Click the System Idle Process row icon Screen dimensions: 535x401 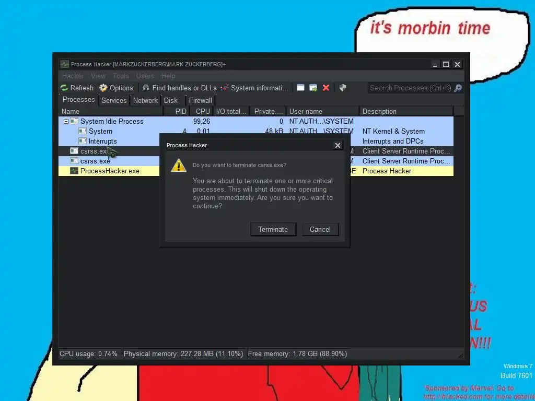point(74,121)
